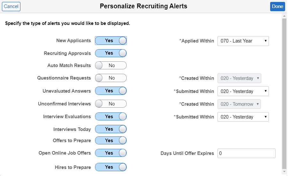
Task: Toggle the Interviews Today switch
Action: coord(111,129)
